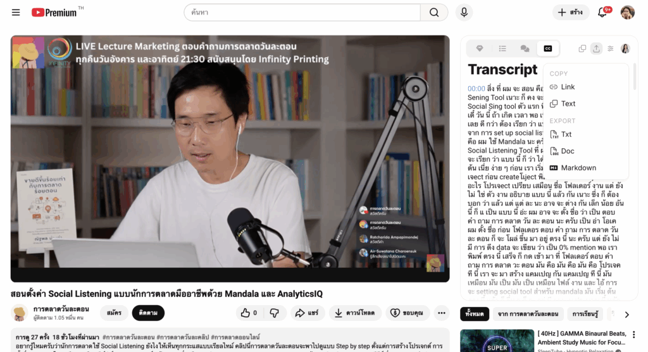Open the diamond insights tab in panel

(480, 48)
